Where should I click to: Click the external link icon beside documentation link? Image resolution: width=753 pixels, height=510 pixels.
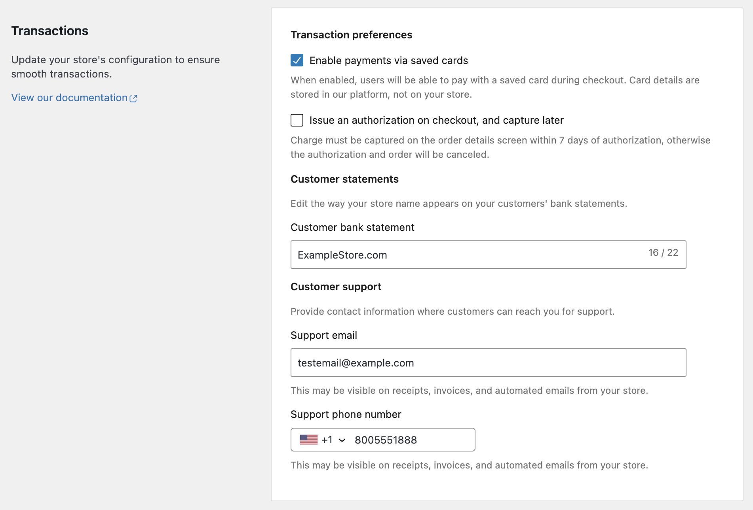click(x=133, y=98)
